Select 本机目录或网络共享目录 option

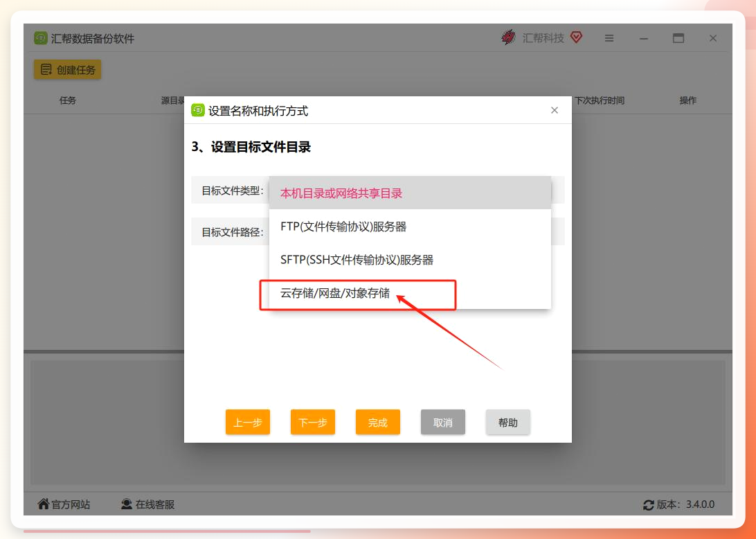(410, 193)
